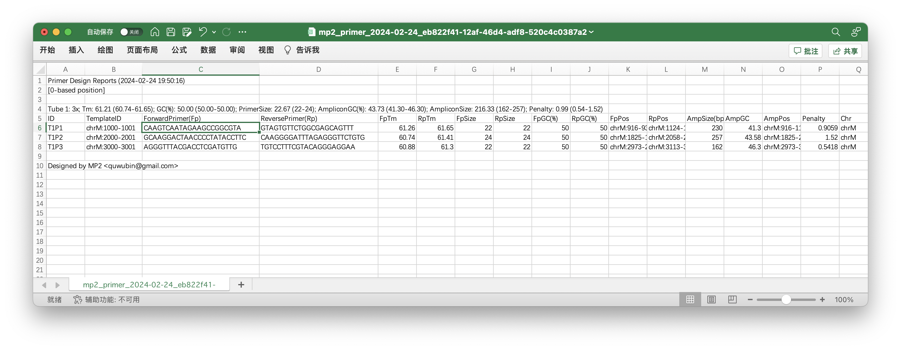This screenshot has width=901, height=350.
Task: Open the 公式 ribbon tab
Action: [179, 50]
